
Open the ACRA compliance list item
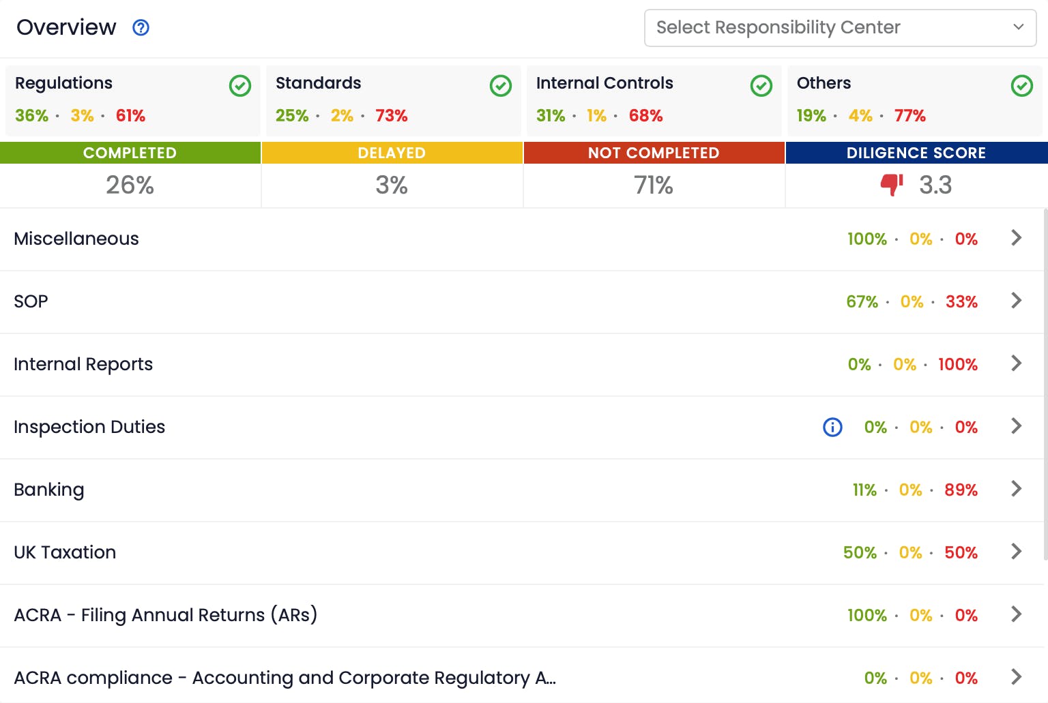tap(285, 678)
